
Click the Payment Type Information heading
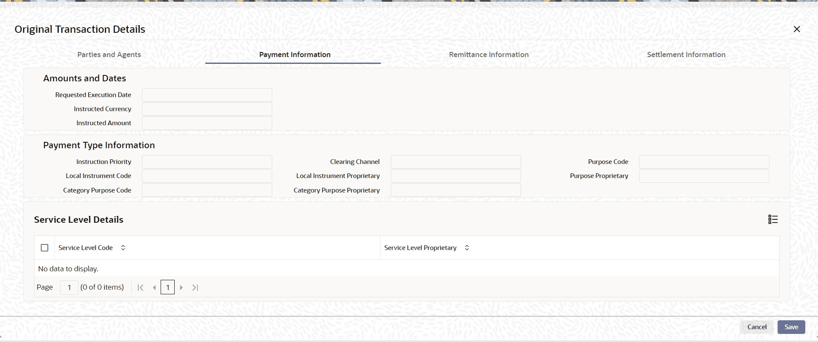[99, 145]
